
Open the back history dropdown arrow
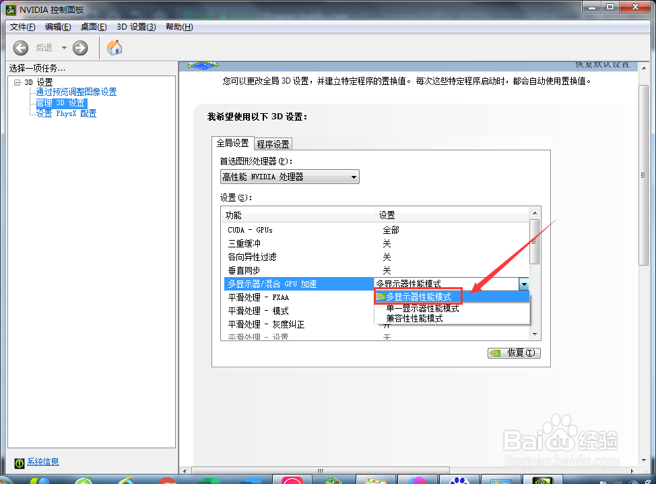tap(64, 48)
